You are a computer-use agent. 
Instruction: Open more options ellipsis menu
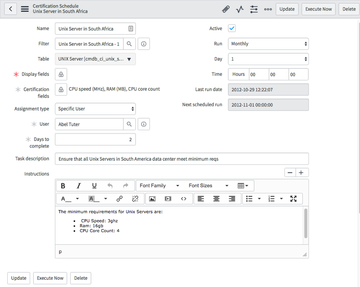(x=268, y=9)
